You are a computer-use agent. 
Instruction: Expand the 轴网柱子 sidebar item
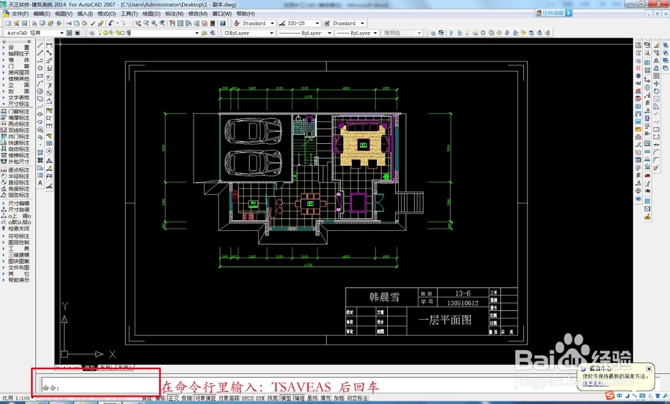pos(19,54)
